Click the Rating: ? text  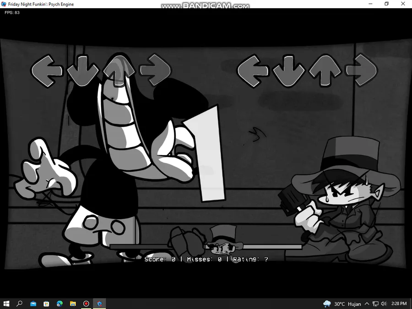[x=250, y=260]
